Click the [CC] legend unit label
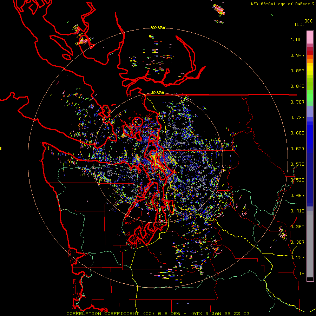 click(x=299, y=24)
